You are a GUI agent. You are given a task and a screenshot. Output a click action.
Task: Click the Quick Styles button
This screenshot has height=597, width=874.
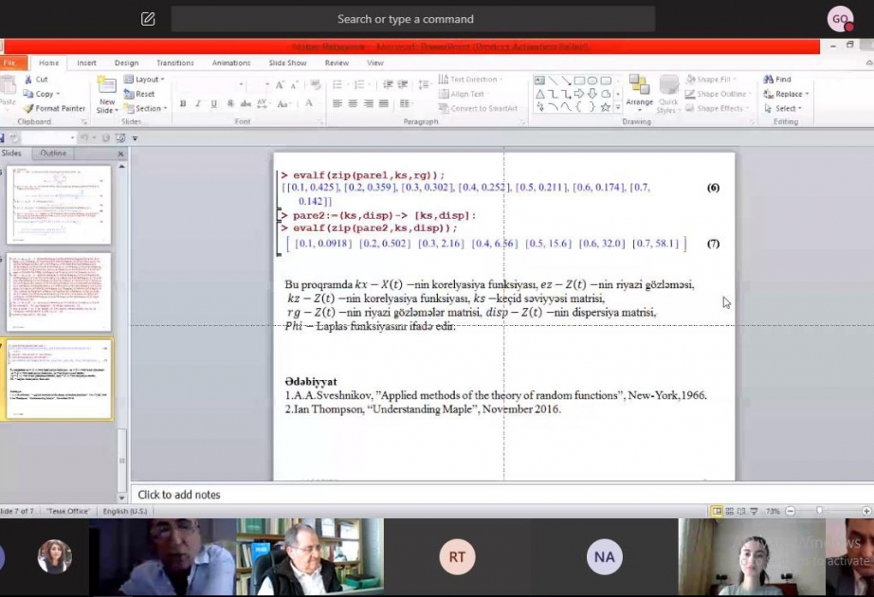(668, 93)
